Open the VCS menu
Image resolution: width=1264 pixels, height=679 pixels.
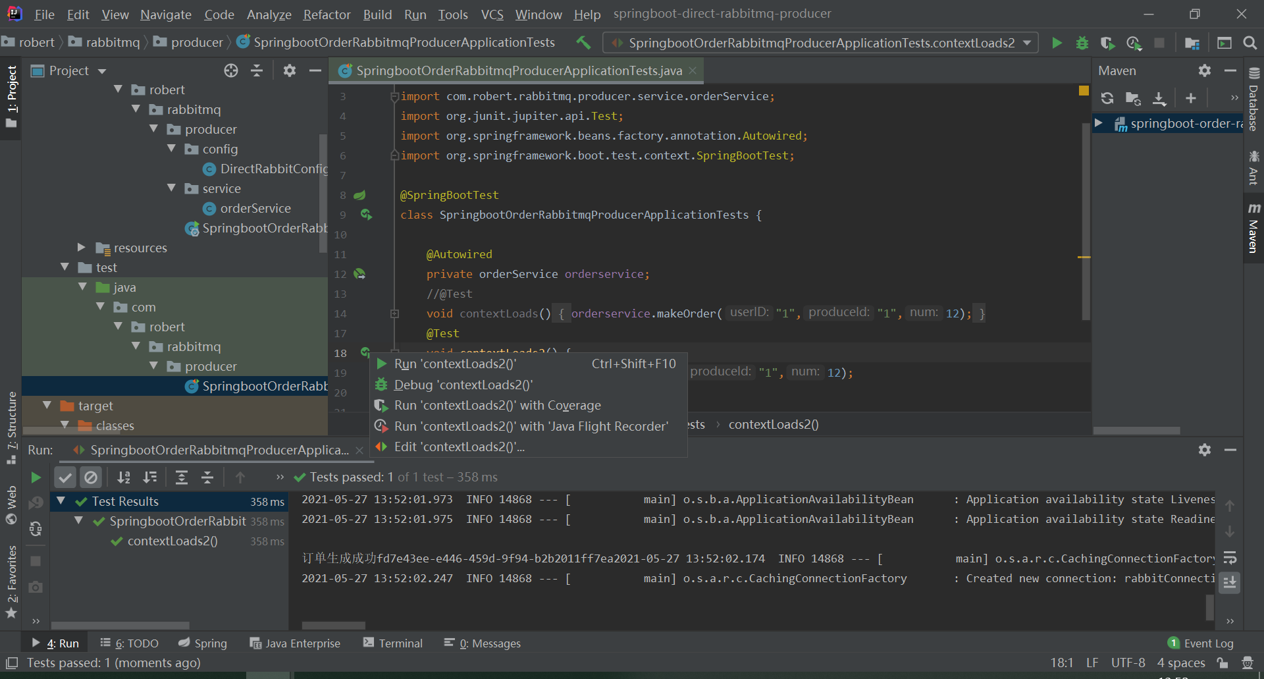[492, 14]
